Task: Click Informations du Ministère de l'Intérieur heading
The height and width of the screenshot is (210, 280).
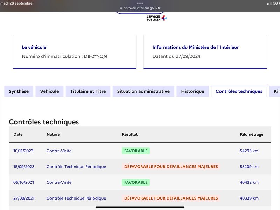Action: click(x=196, y=47)
